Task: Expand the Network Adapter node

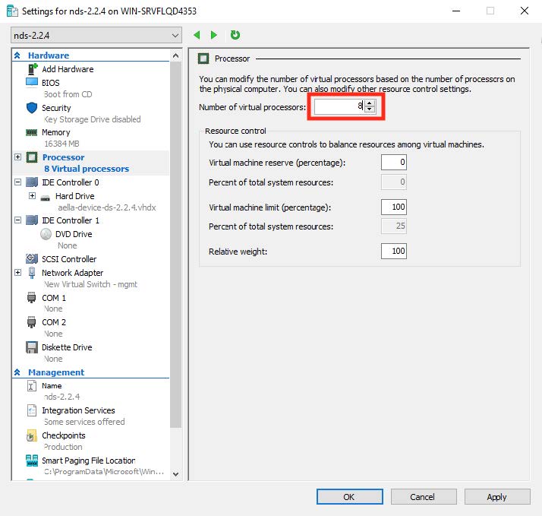Action: [17, 272]
